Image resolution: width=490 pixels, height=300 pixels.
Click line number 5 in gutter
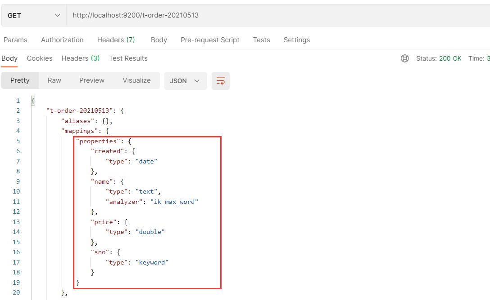18,141
